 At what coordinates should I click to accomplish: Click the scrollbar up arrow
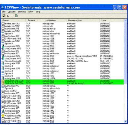point(125,20)
